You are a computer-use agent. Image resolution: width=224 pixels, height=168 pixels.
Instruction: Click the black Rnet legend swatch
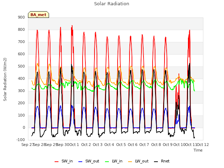click(156, 162)
